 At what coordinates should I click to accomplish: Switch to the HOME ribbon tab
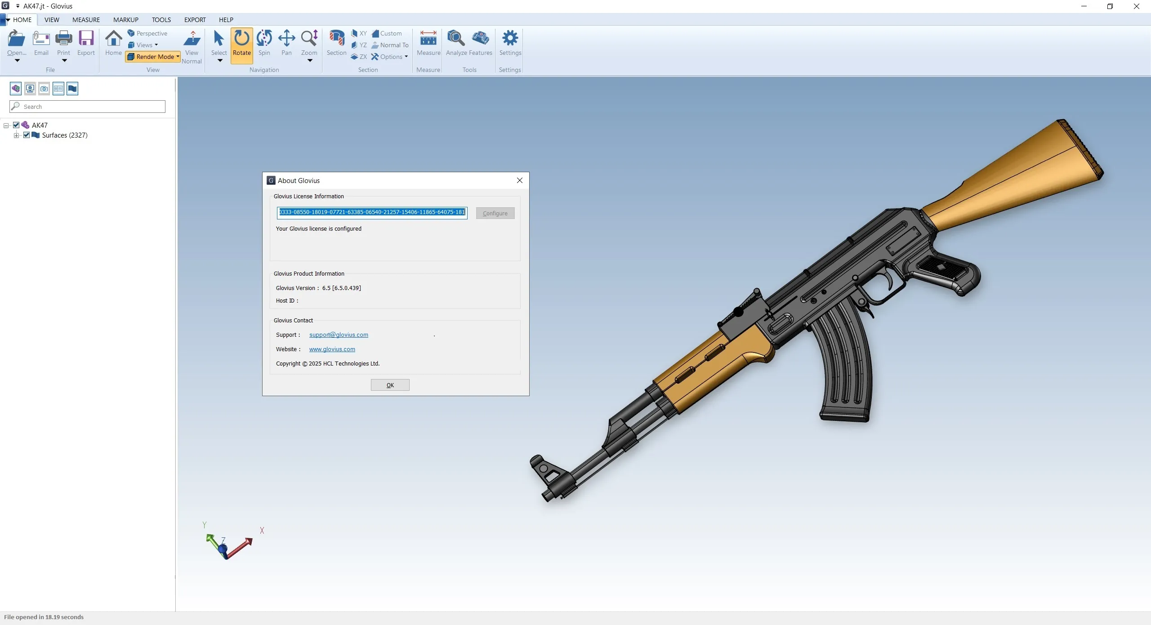(x=22, y=20)
